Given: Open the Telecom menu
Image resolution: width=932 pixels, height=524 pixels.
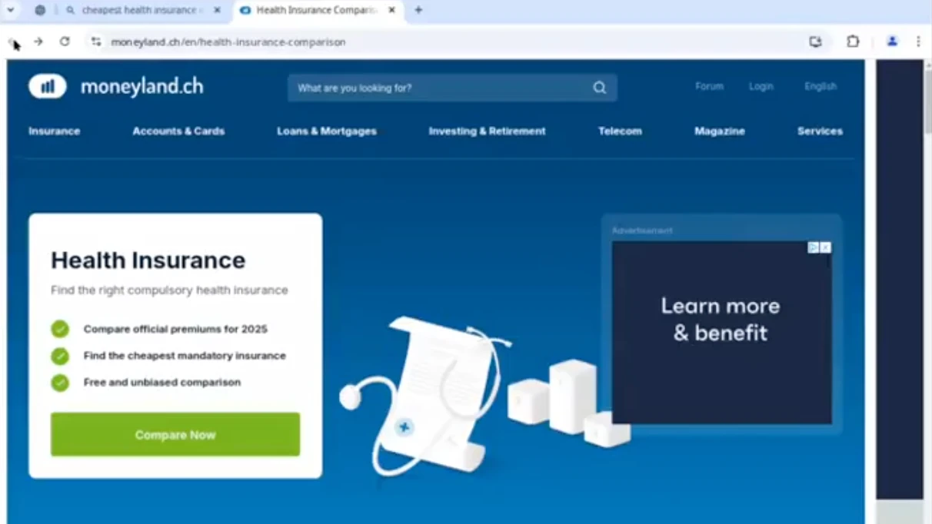Looking at the screenshot, I should [620, 131].
